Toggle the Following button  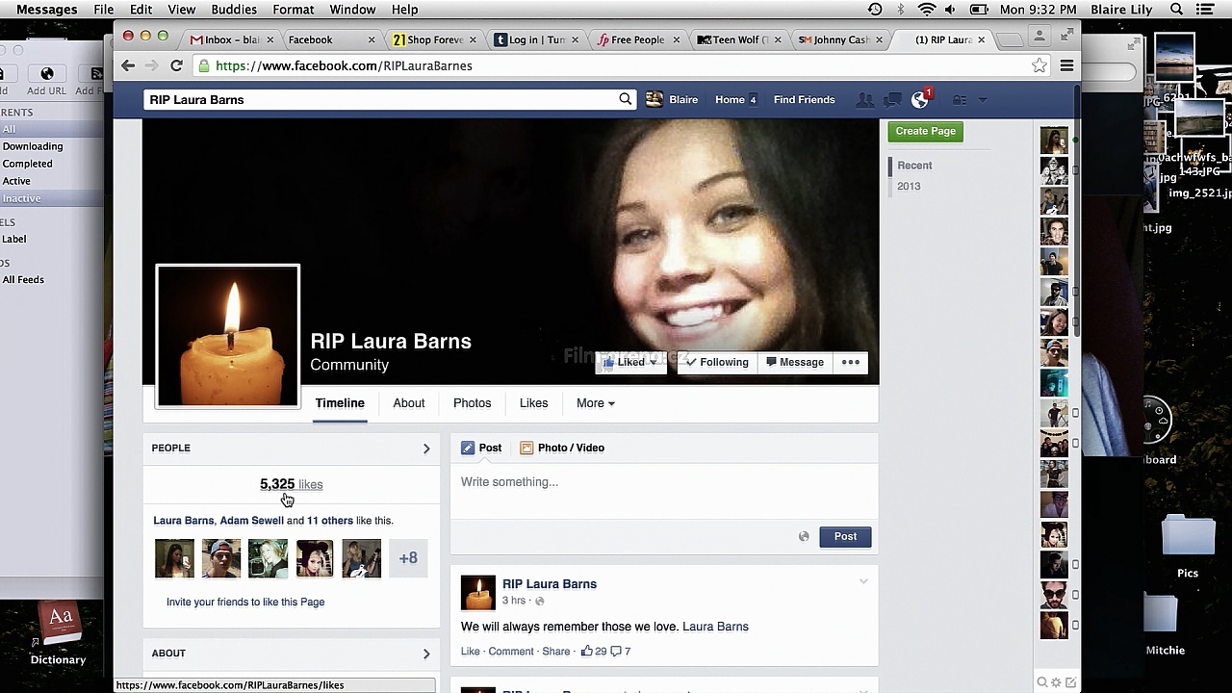point(717,362)
